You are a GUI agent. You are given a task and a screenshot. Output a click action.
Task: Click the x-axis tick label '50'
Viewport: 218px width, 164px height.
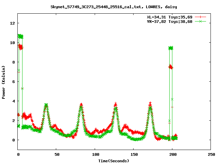(57, 154)
